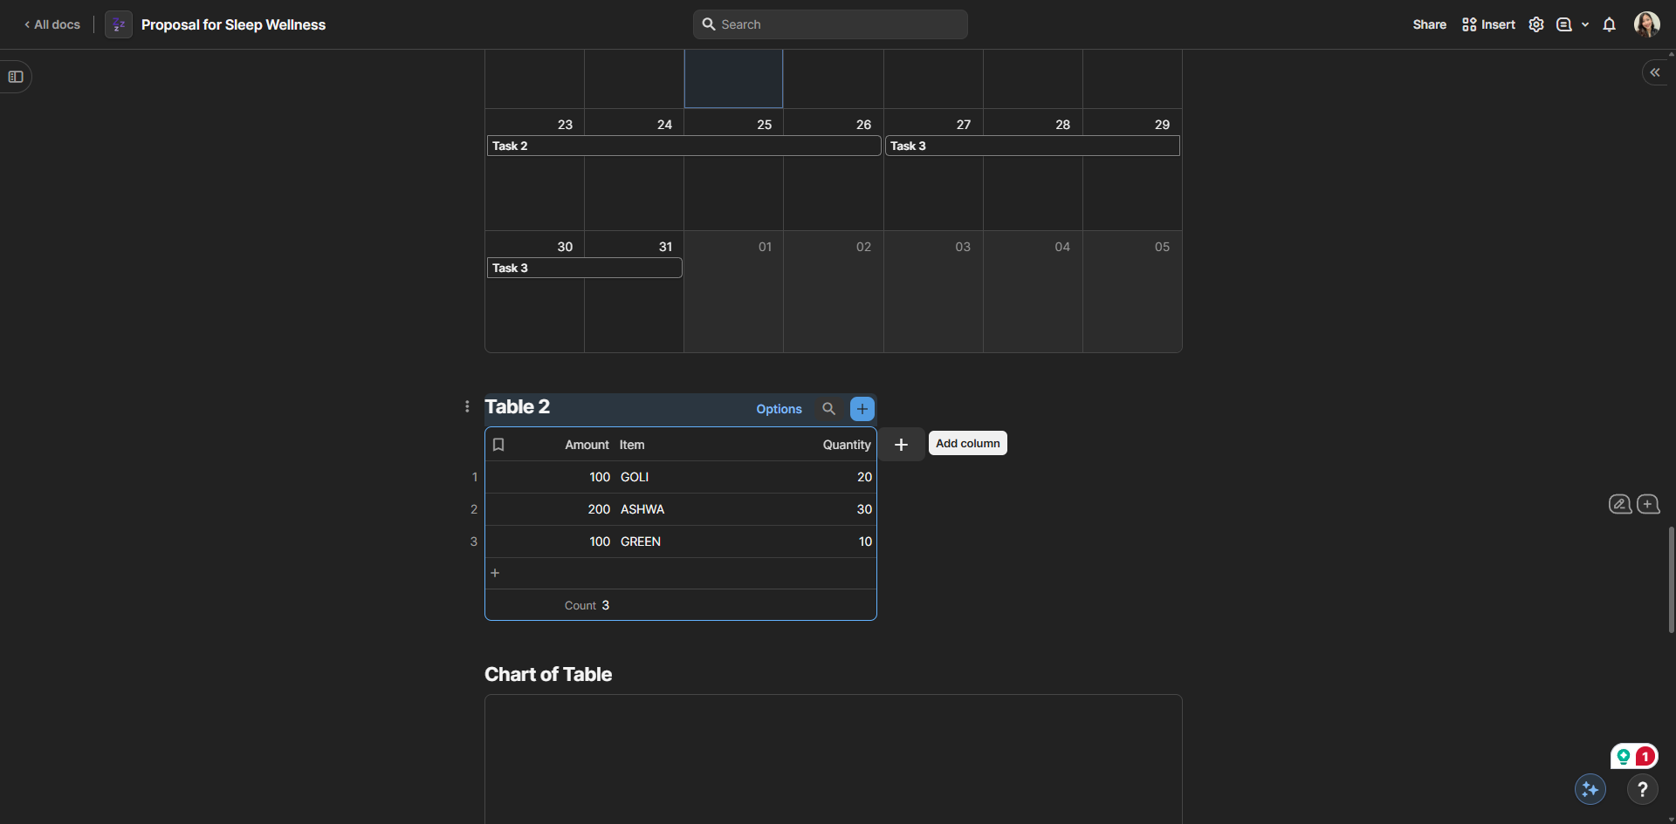This screenshot has height=824, width=1676.
Task: Open the document icon next to title
Action: click(119, 24)
